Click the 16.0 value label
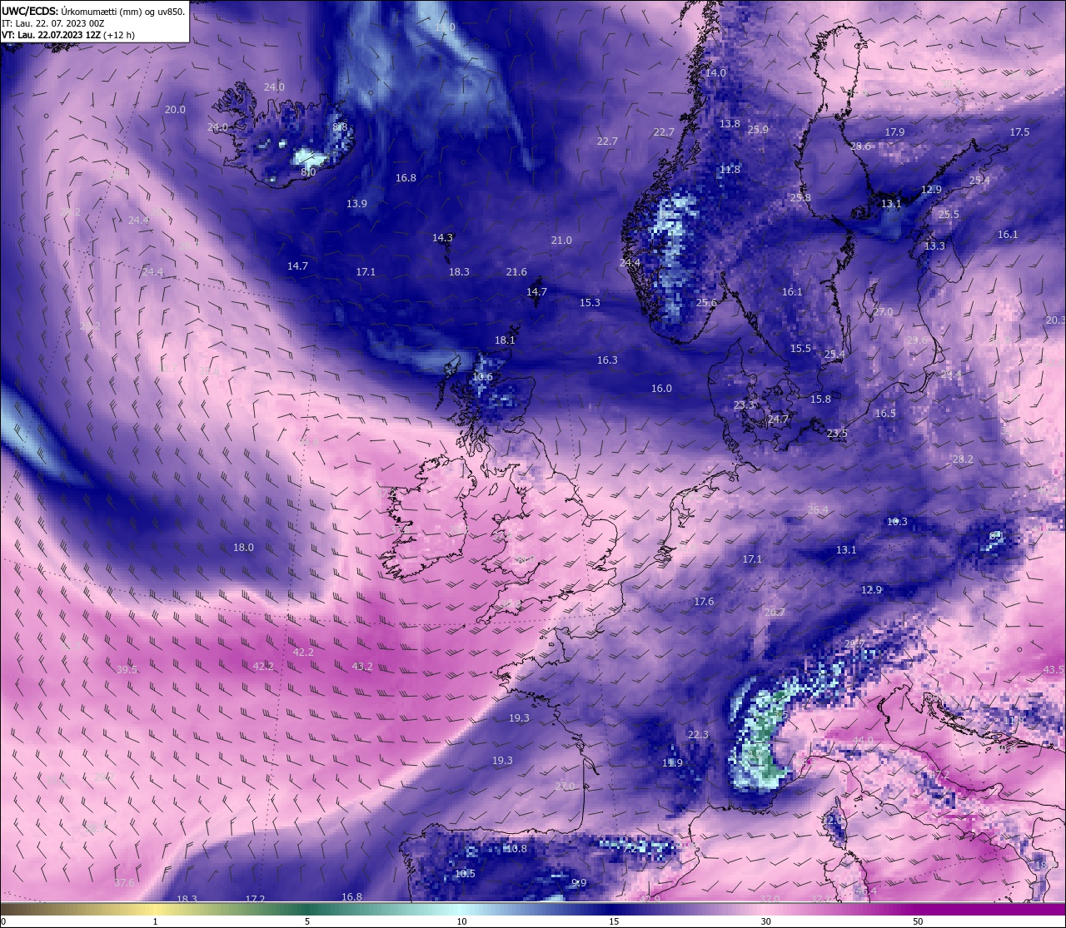The image size is (1066, 928). coord(661,389)
